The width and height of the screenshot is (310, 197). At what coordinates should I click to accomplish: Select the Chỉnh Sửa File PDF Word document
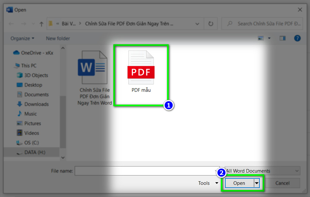[95, 78]
